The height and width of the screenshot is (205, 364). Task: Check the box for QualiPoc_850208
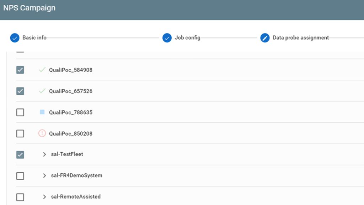(x=20, y=133)
